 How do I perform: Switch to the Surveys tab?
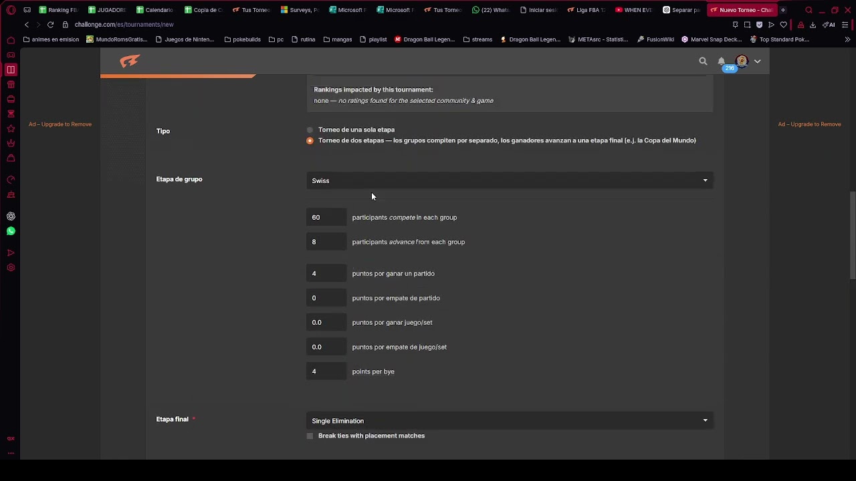(300, 10)
